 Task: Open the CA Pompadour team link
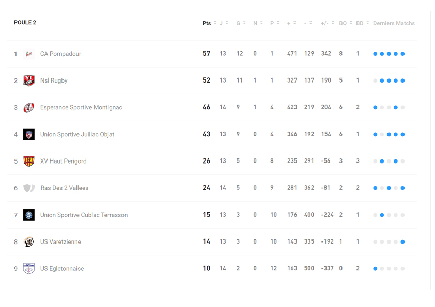click(60, 54)
